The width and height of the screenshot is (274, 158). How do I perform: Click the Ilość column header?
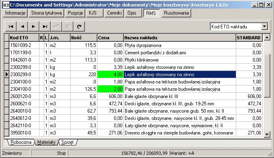tap(84, 38)
